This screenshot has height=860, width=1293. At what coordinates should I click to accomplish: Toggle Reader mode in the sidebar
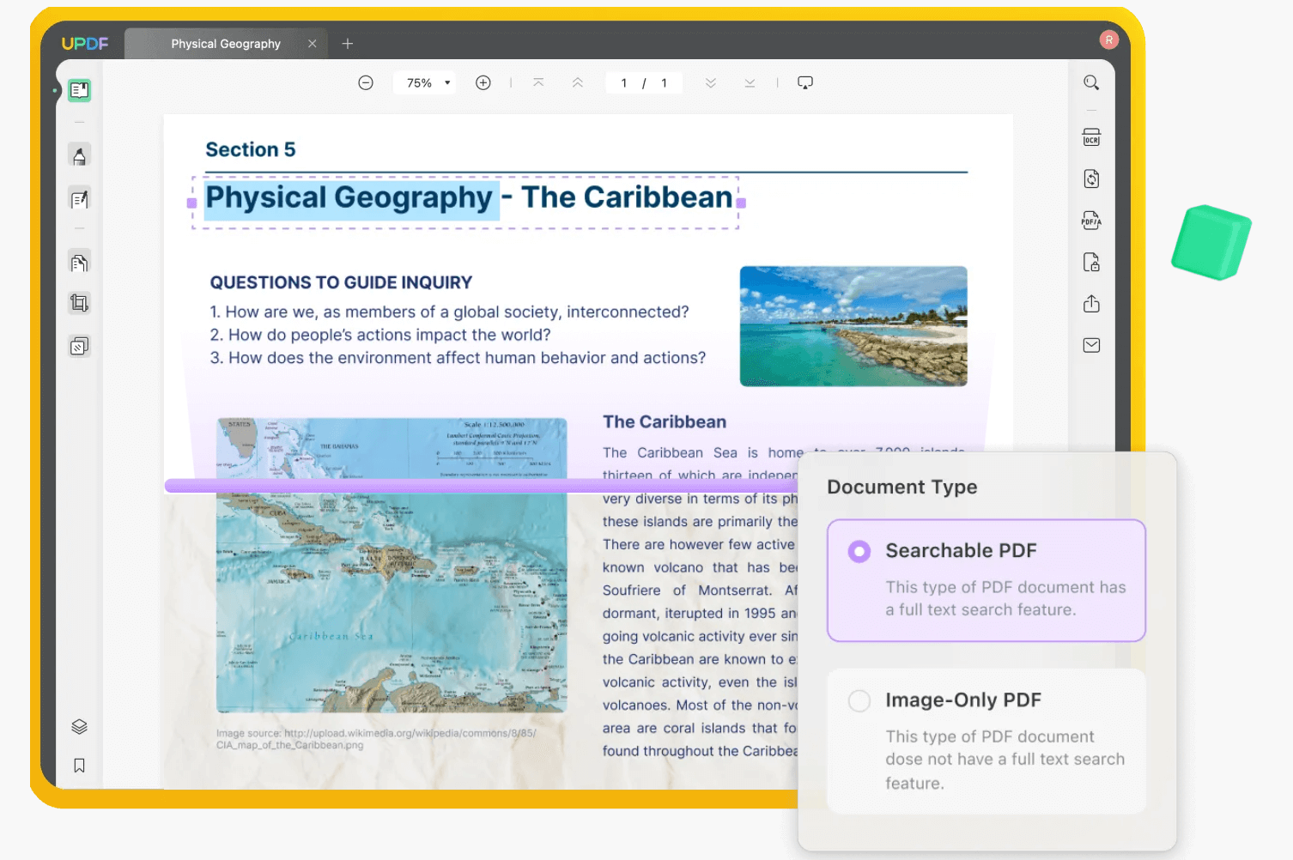pos(79,89)
